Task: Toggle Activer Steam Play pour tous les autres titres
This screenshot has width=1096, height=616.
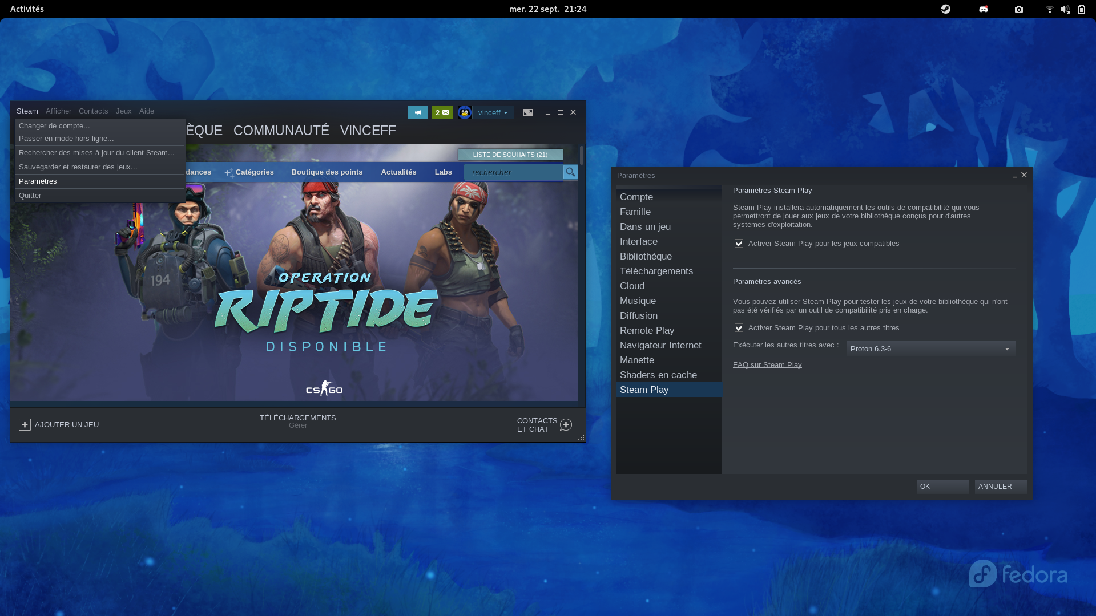Action: [739, 328]
